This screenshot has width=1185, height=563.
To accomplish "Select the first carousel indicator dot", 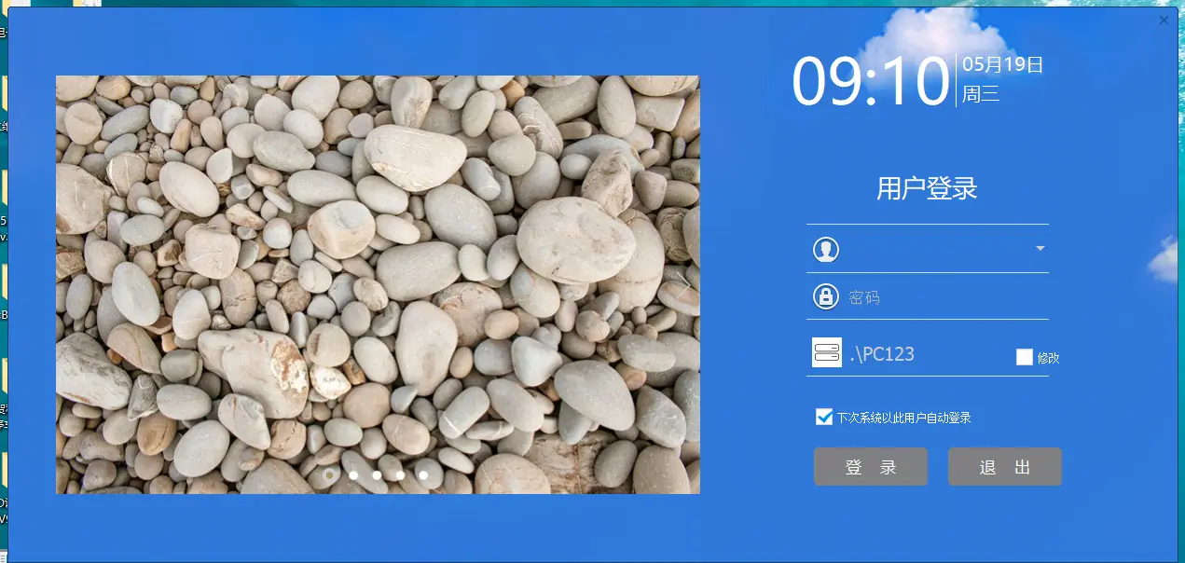I will [329, 475].
